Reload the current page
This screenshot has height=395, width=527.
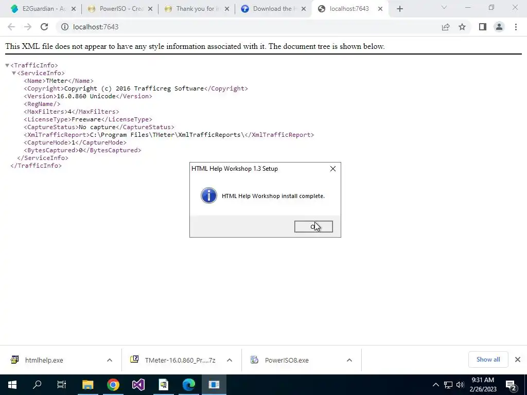click(44, 27)
